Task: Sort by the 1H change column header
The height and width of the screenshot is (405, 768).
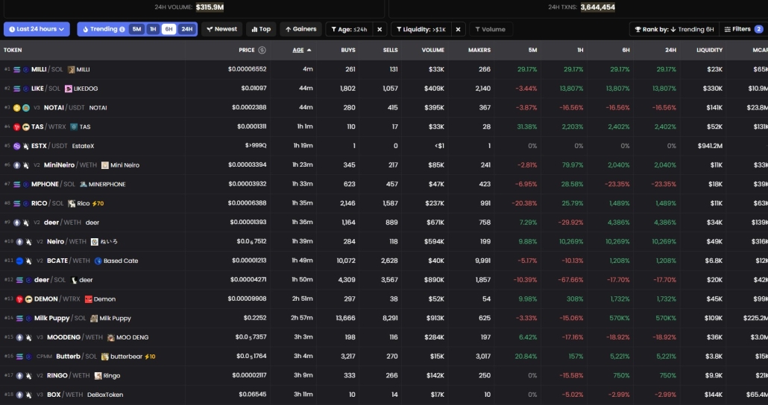Action: click(580, 50)
